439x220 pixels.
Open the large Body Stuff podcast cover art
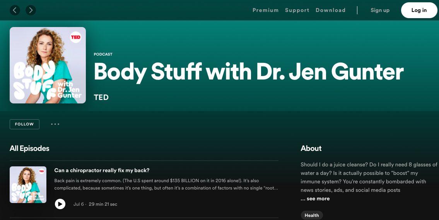pos(48,65)
